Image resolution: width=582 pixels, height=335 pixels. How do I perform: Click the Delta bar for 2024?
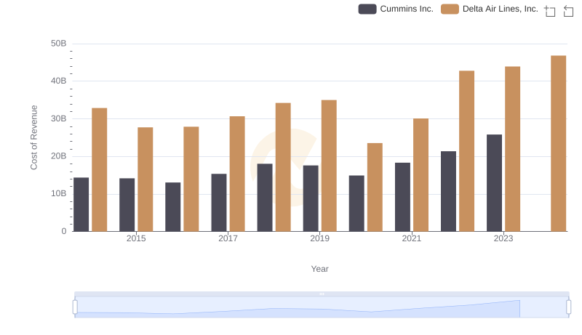click(558, 143)
